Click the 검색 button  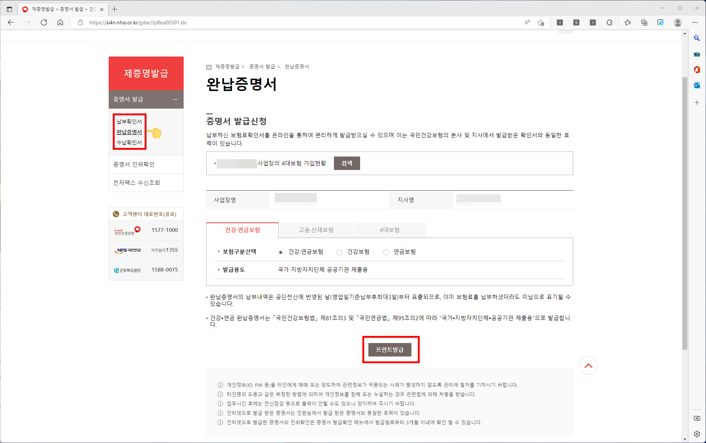pos(347,163)
